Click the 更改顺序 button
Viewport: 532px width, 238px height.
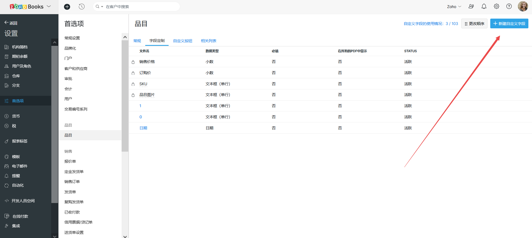click(474, 24)
